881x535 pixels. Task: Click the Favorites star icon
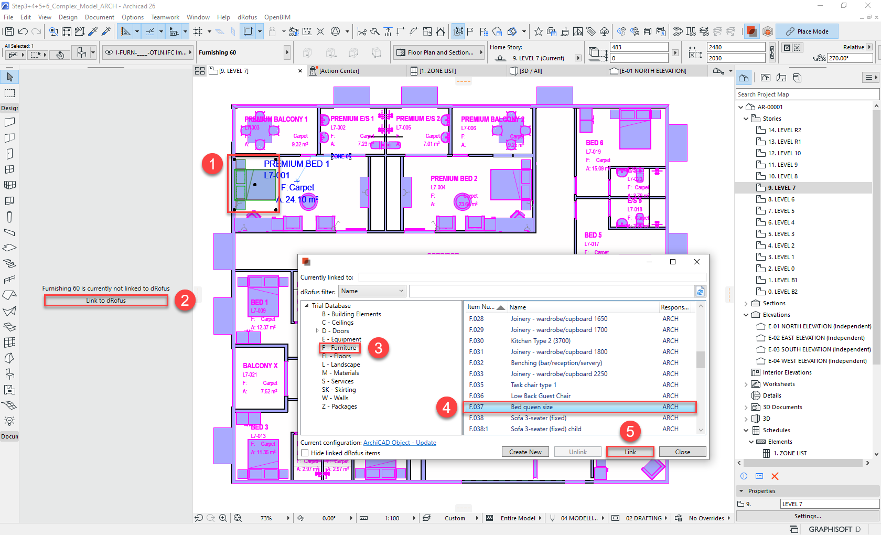[539, 31]
